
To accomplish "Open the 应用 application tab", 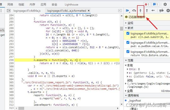I will [43, 4].
